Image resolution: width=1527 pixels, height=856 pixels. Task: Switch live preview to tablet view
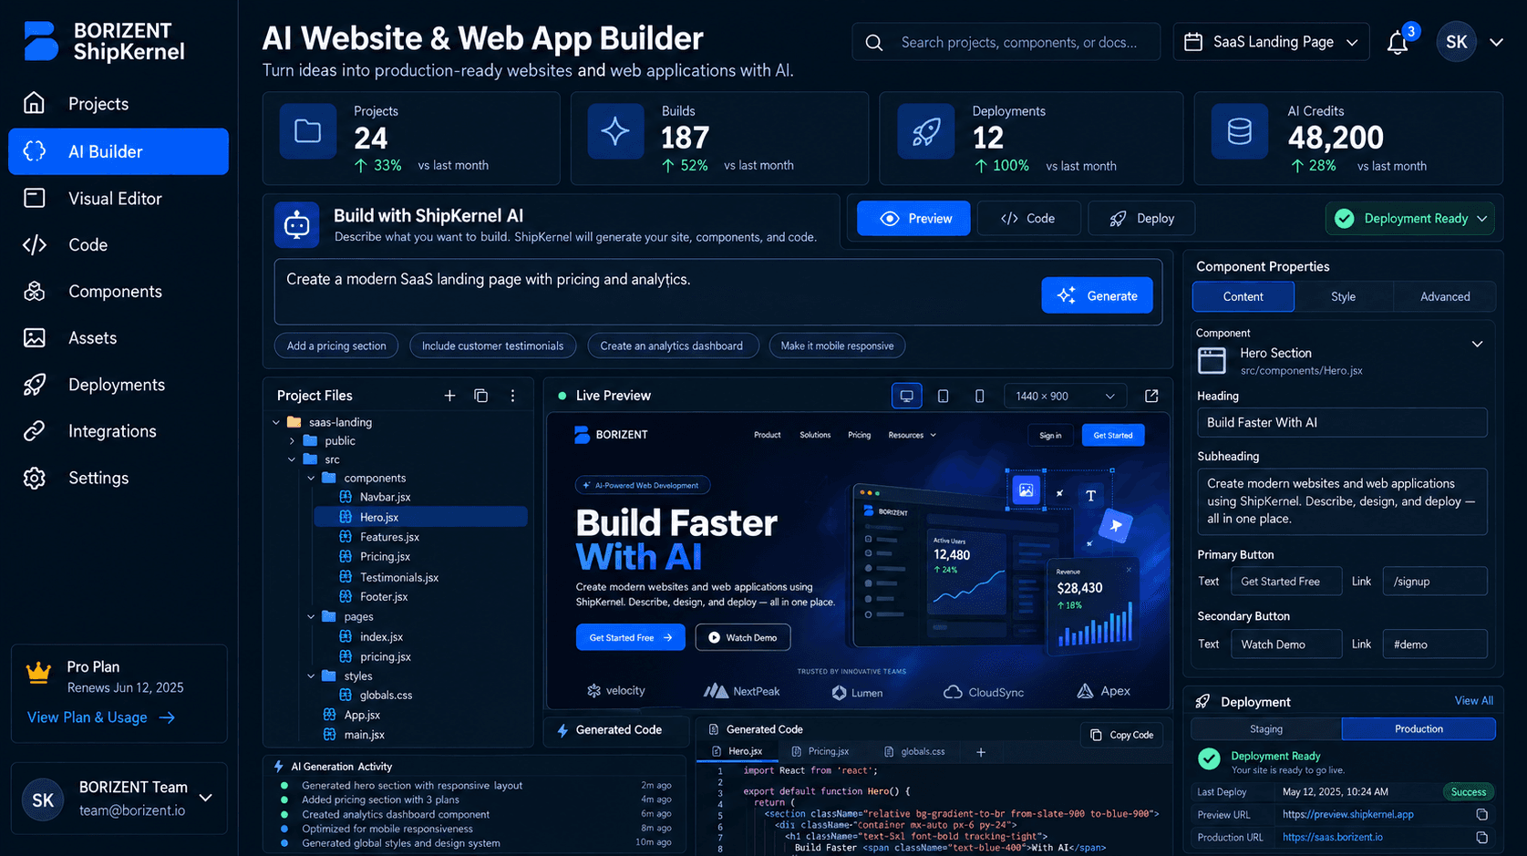pyautogui.click(x=943, y=396)
